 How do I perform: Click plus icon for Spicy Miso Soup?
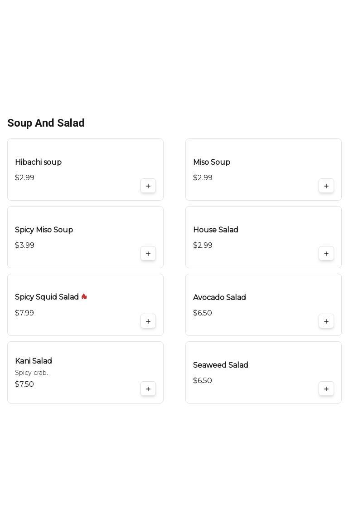pos(148,254)
